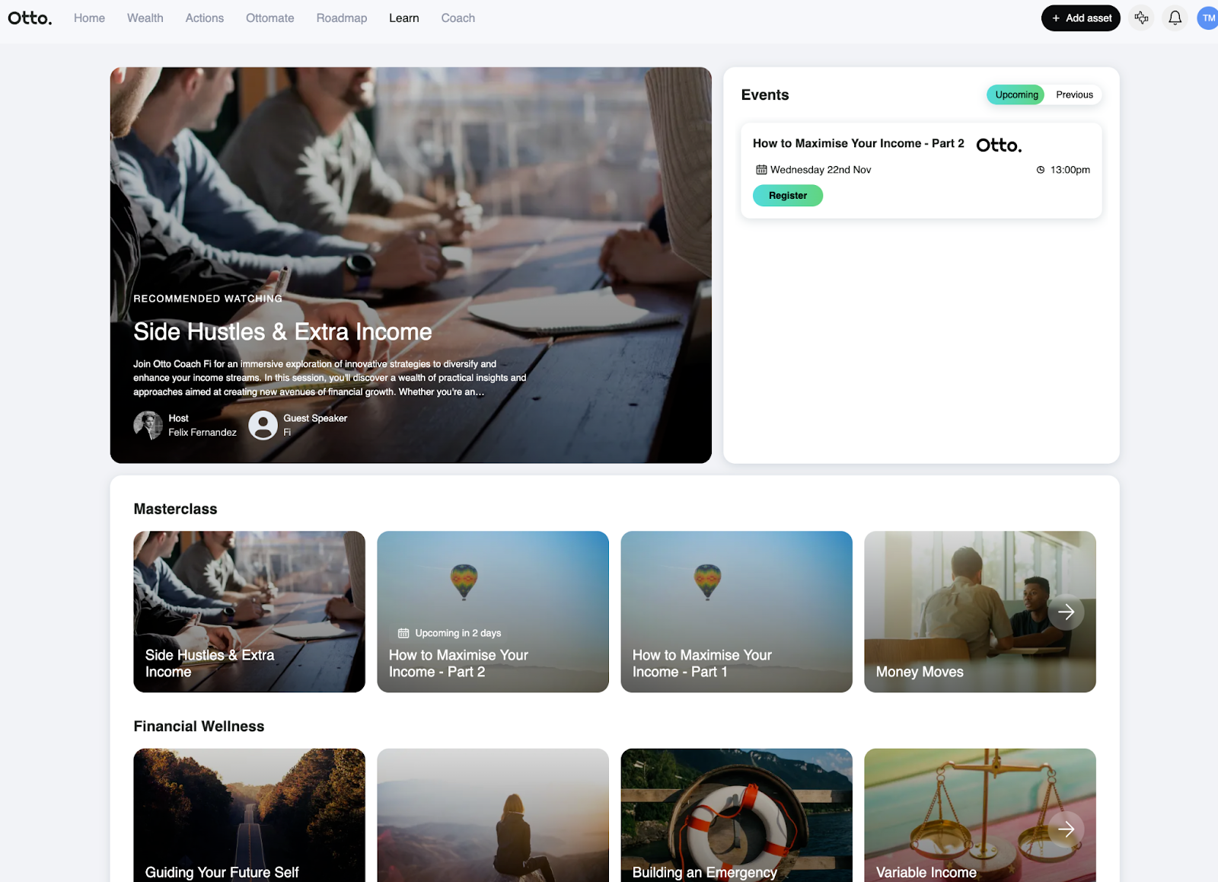The height and width of the screenshot is (882, 1218).
Task: Open the woman on mountain wellness card
Action: tap(493, 815)
